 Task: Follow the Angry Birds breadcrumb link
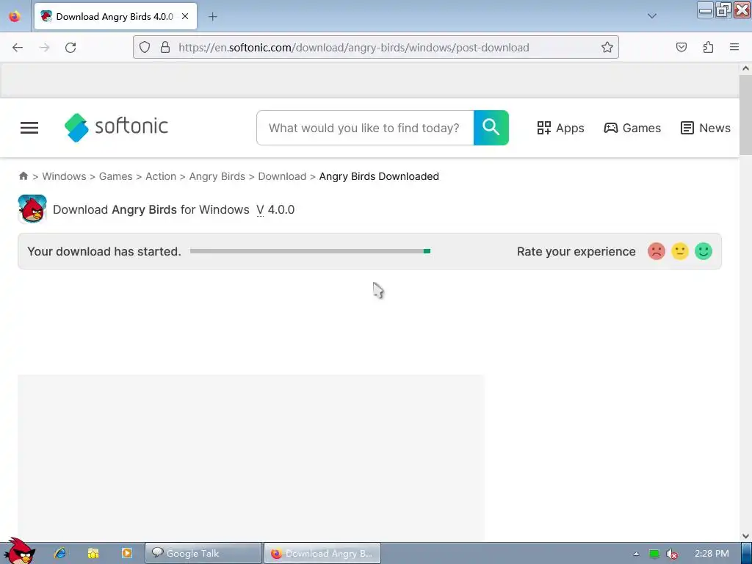click(x=217, y=176)
